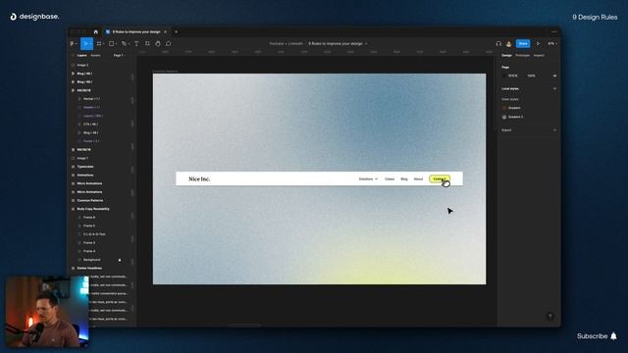Select the Gradient color style swatch
This screenshot has width=628, height=353.
pos(504,108)
